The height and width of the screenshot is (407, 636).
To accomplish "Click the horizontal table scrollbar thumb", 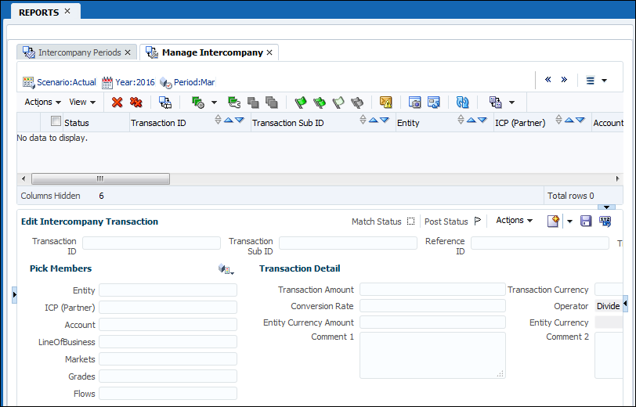I will tap(99, 178).
